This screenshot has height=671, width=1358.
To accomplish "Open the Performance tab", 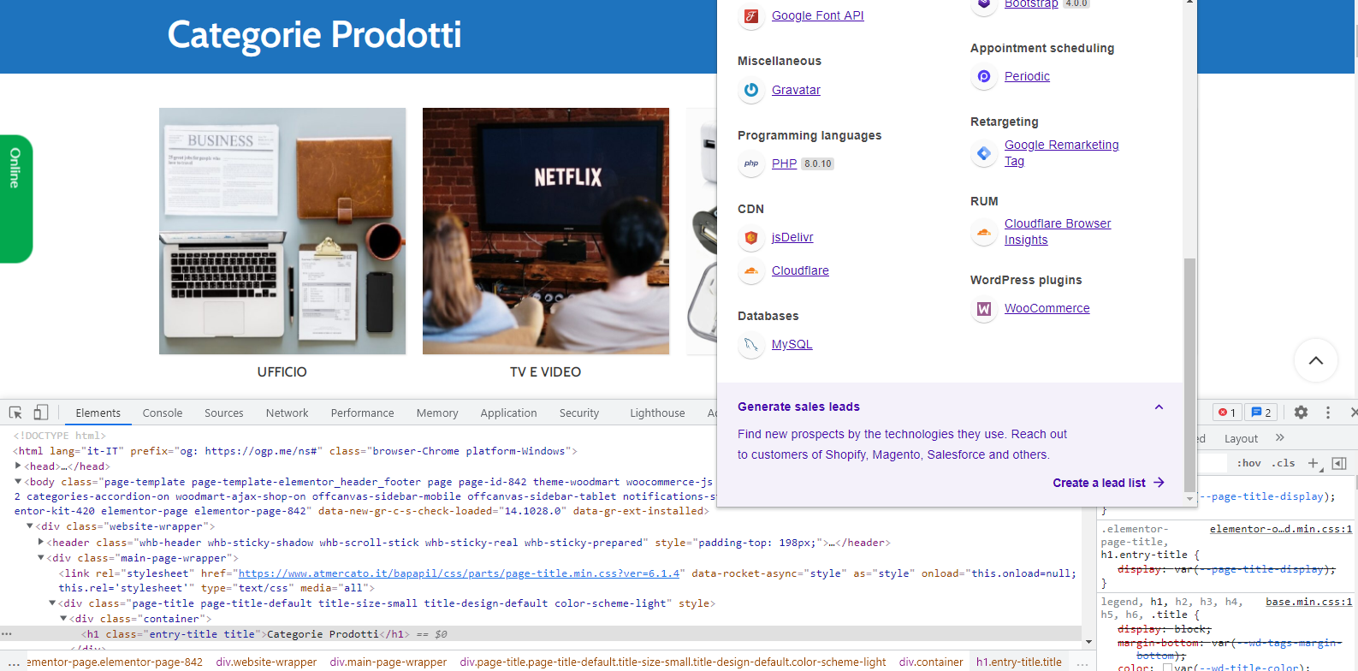I will coord(363,413).
